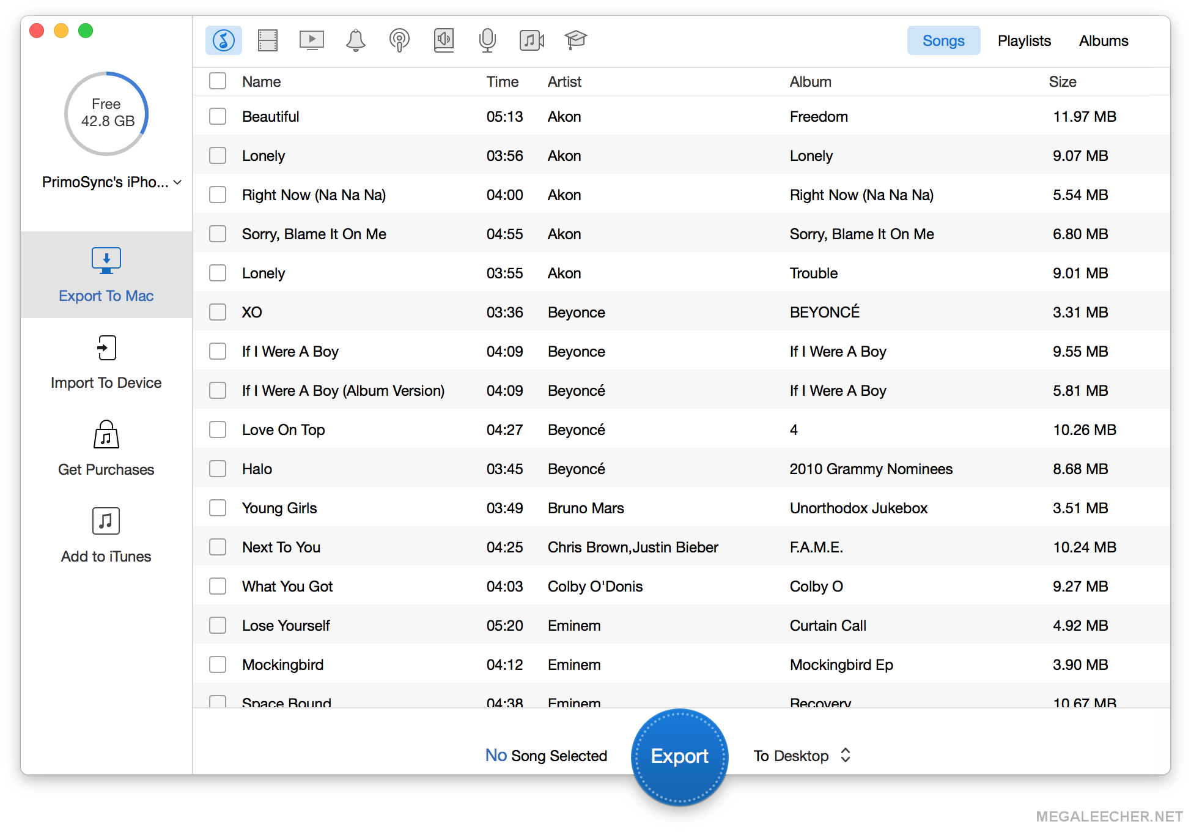This screenshot has height=832, width=1191.
Task: Select the Halo song checkbox
Action: coord(218,469)
